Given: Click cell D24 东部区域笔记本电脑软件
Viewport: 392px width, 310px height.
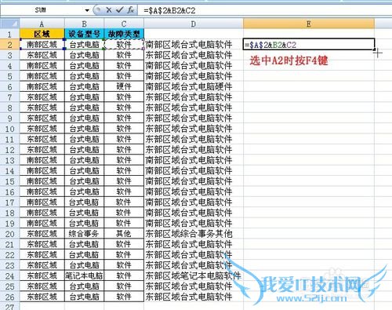Looking at the screenshot, I should (194, 275).
